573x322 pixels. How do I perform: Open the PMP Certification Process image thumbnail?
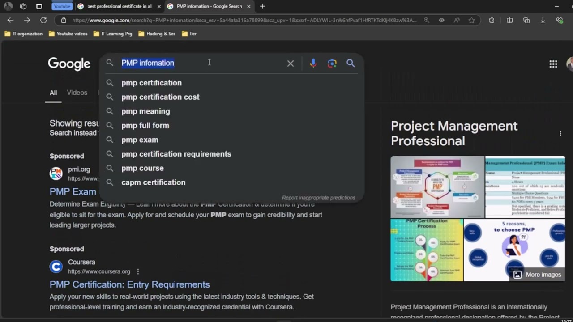(427, 250)
